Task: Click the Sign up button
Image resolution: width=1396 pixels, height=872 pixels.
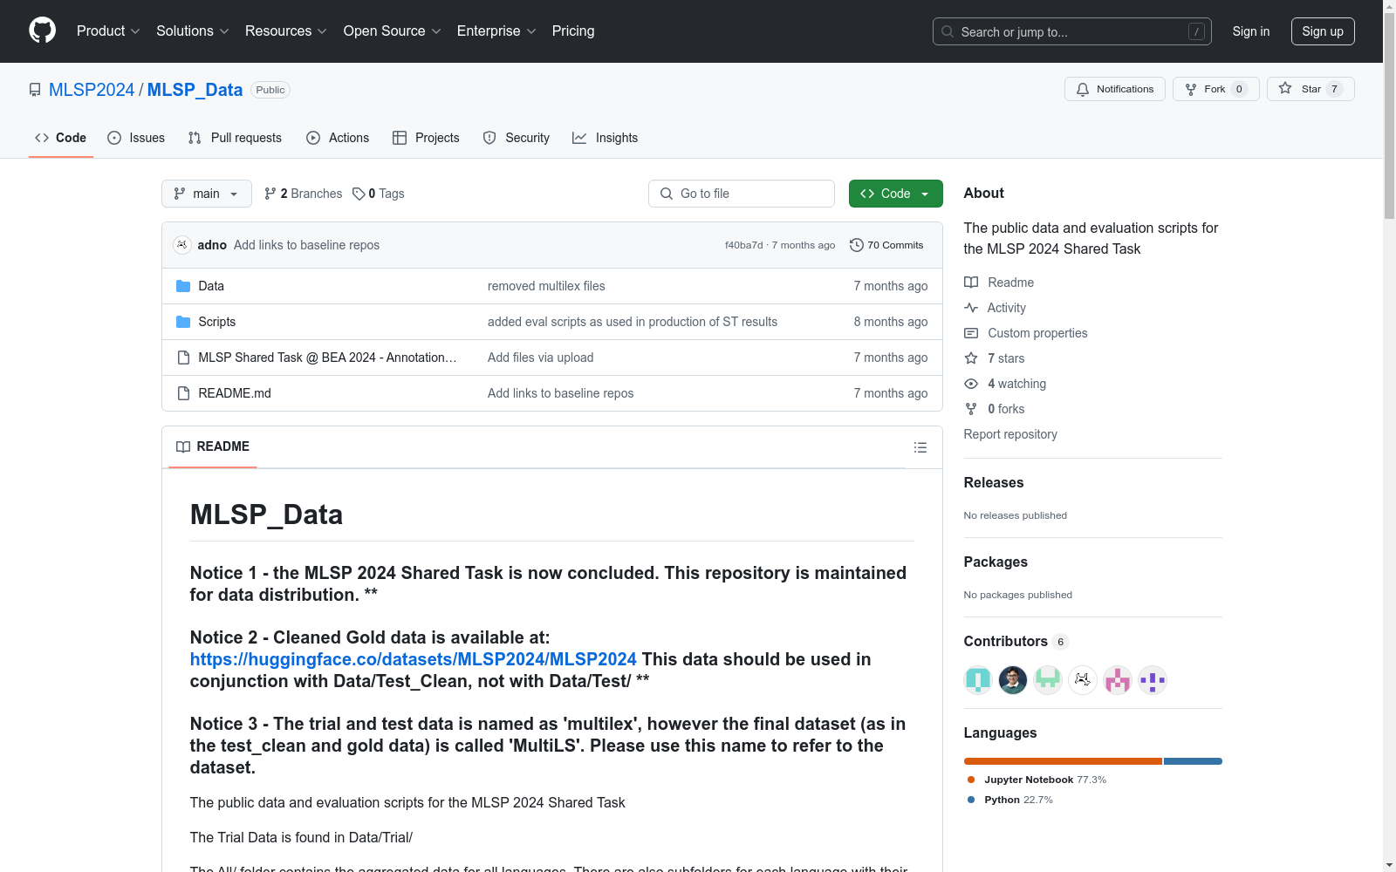Action: coord(1323,31)
